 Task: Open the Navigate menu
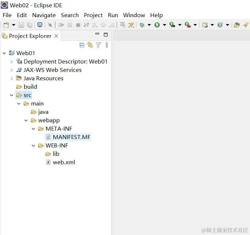click(44, 15)
